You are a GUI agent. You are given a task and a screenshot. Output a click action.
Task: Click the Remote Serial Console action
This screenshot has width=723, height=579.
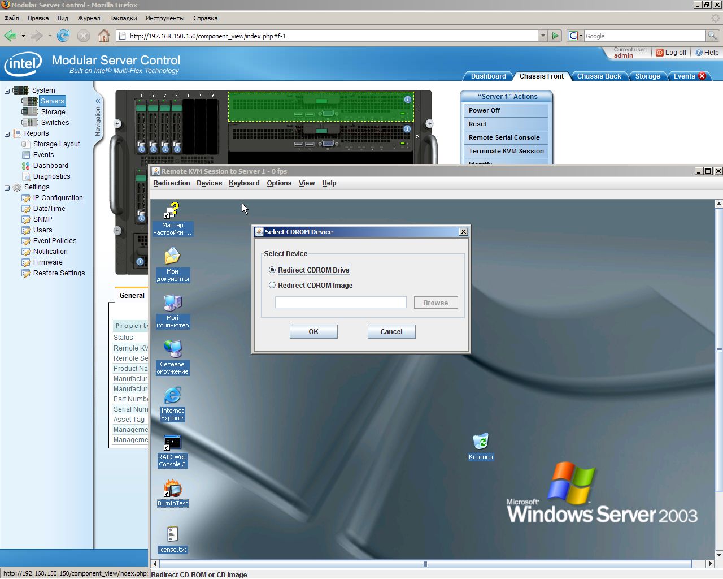click(504, 137)
